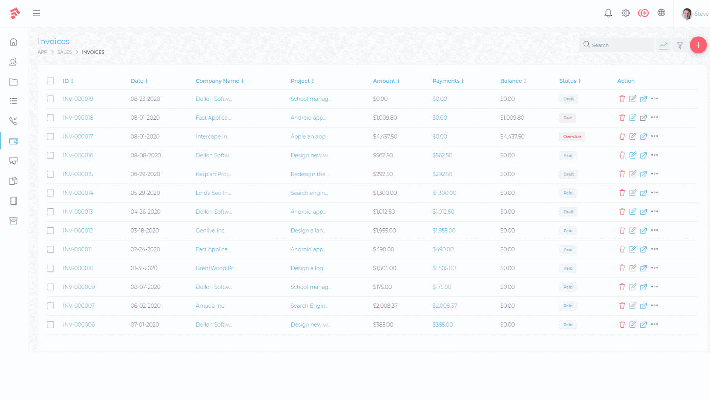Open the tasks list sidebar icon

[13, 101]
